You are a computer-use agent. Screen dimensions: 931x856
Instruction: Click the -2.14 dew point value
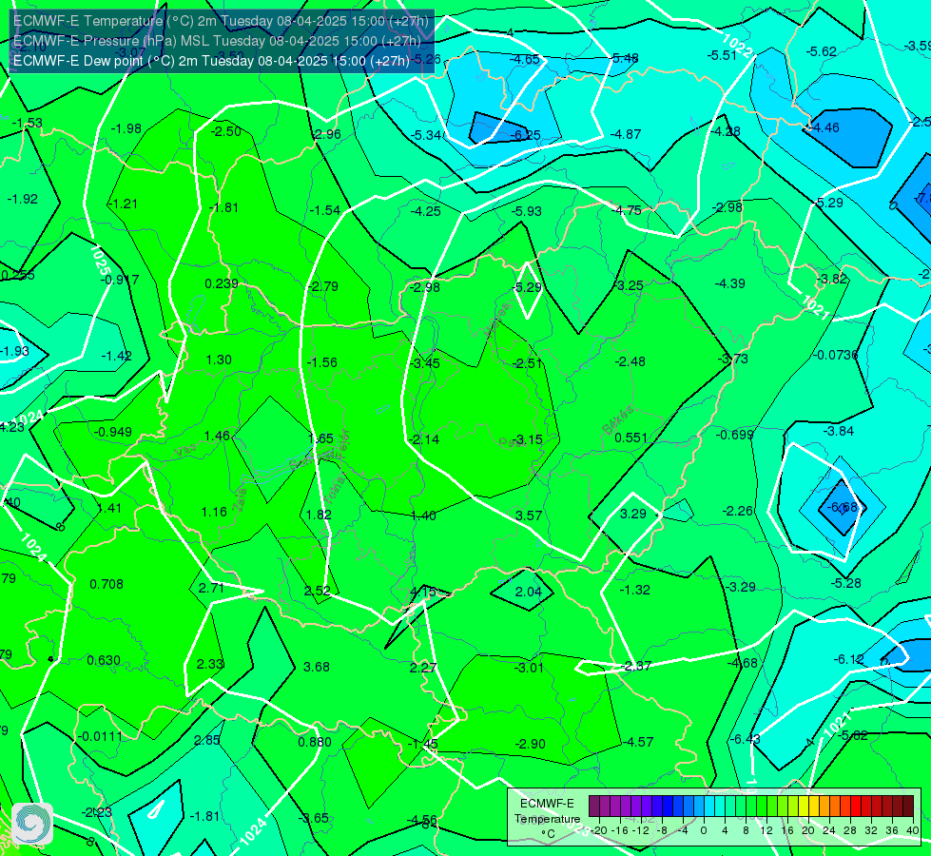coord(424,439)
